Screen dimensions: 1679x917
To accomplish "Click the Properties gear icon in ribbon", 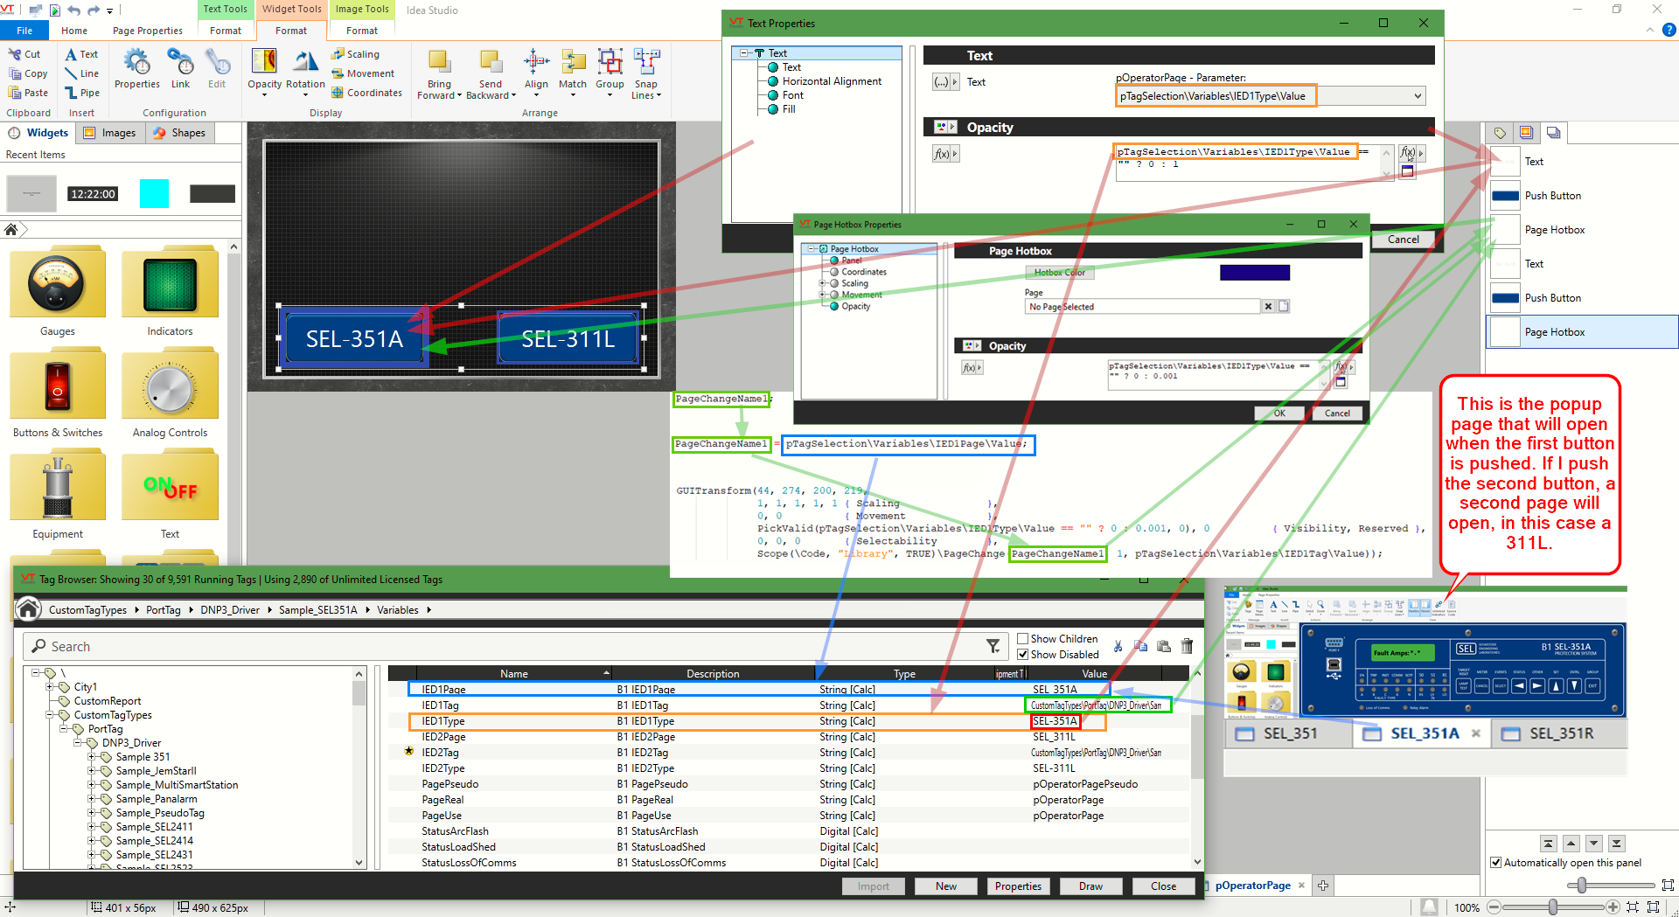I will coord(136,63).
